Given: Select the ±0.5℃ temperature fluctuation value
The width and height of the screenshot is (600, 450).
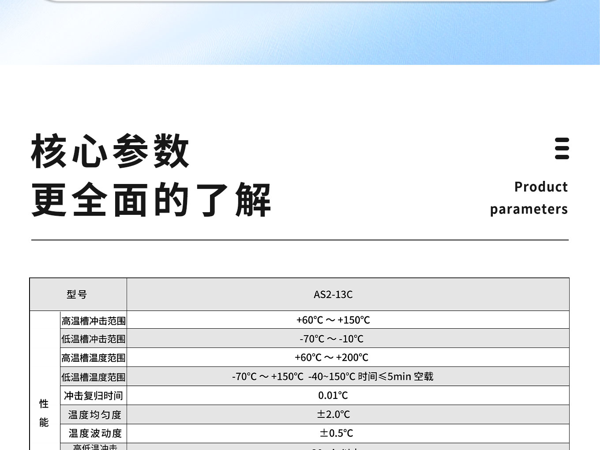Looking at the screenshot, I should 336,433.
